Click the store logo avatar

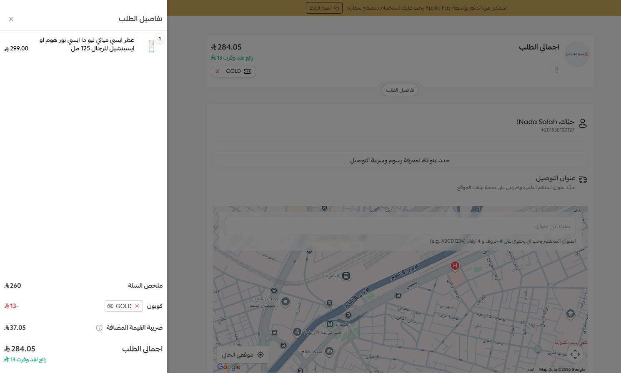[x=577, y=54]
